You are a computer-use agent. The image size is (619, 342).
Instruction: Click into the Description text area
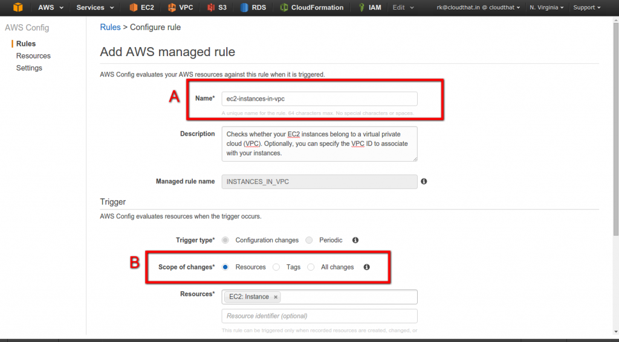click(319, 144)
